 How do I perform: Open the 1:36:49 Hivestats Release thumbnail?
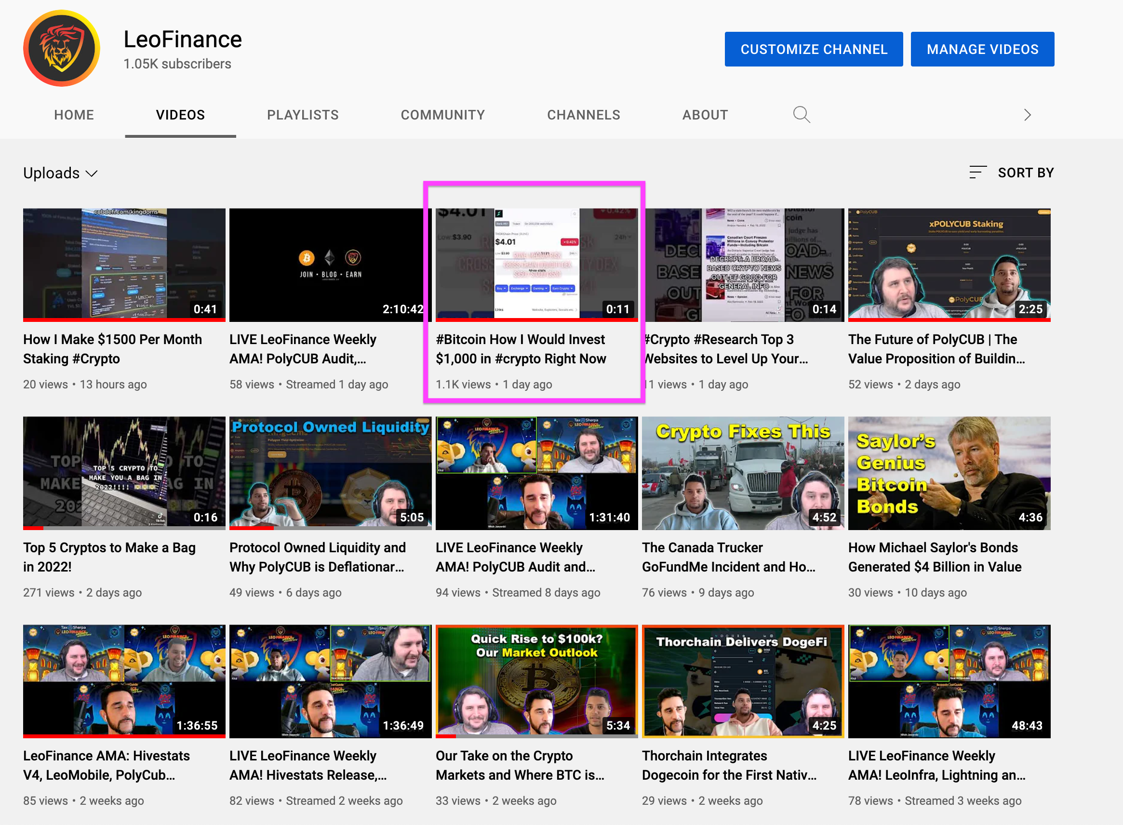[330, 681]
